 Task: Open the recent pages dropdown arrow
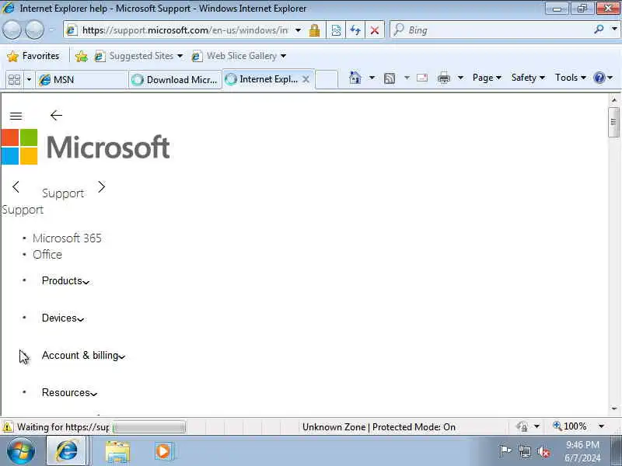coord(51,30)
